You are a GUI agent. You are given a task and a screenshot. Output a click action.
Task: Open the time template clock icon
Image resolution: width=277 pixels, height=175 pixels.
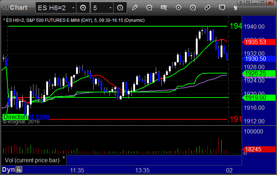(x=120, y=7)
